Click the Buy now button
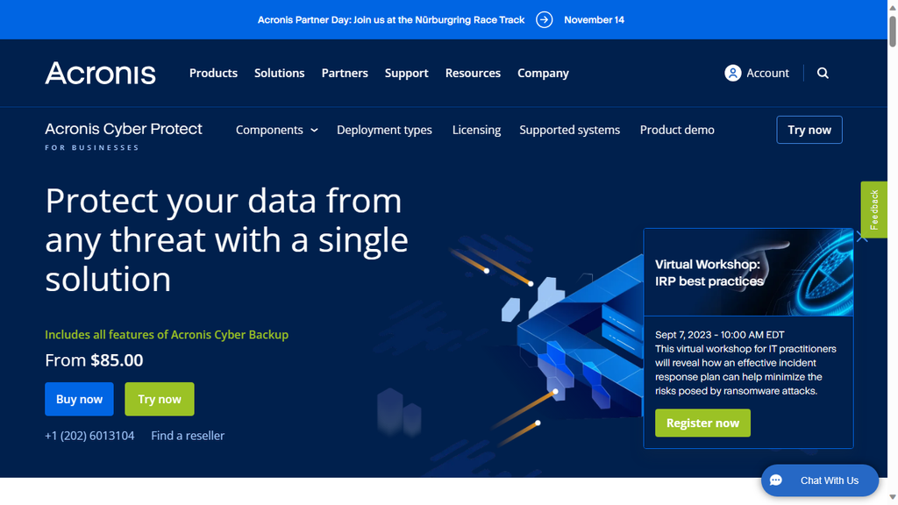 pos(79,399)
